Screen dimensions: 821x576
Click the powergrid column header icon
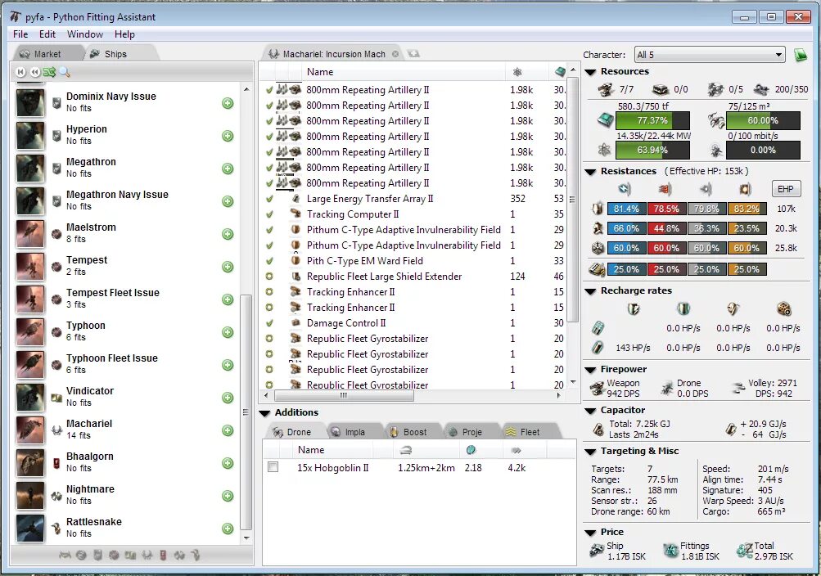[517, 72]
